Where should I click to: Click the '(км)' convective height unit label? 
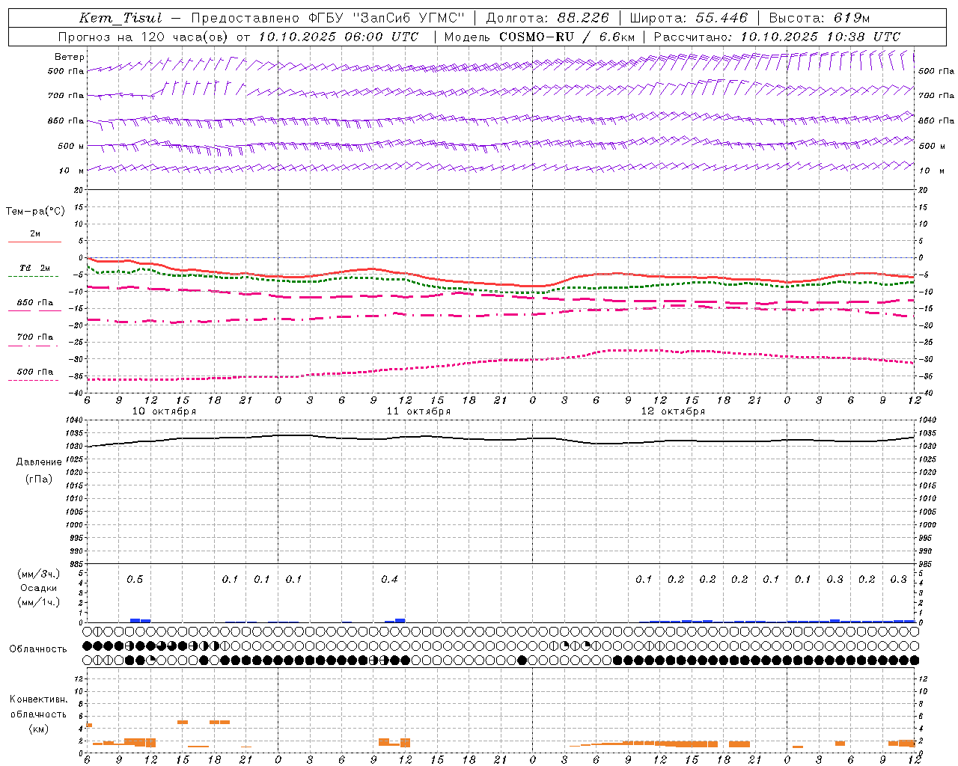[38, 729]
